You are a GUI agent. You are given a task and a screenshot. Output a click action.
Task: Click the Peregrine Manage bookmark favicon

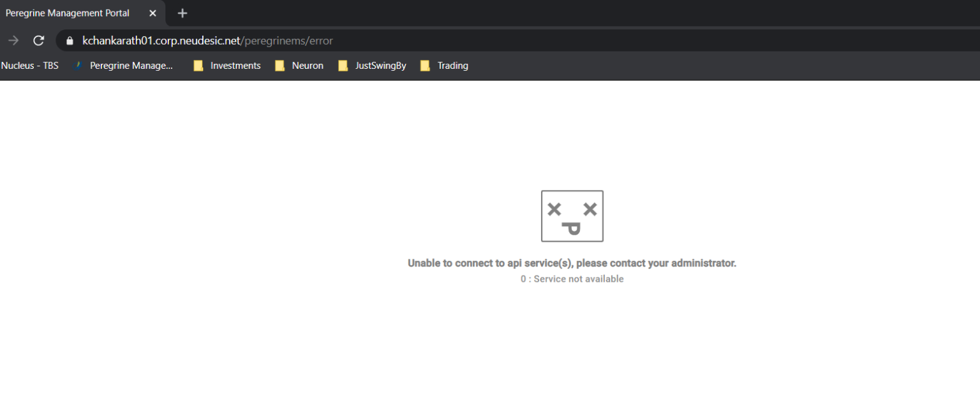(78, 65)
